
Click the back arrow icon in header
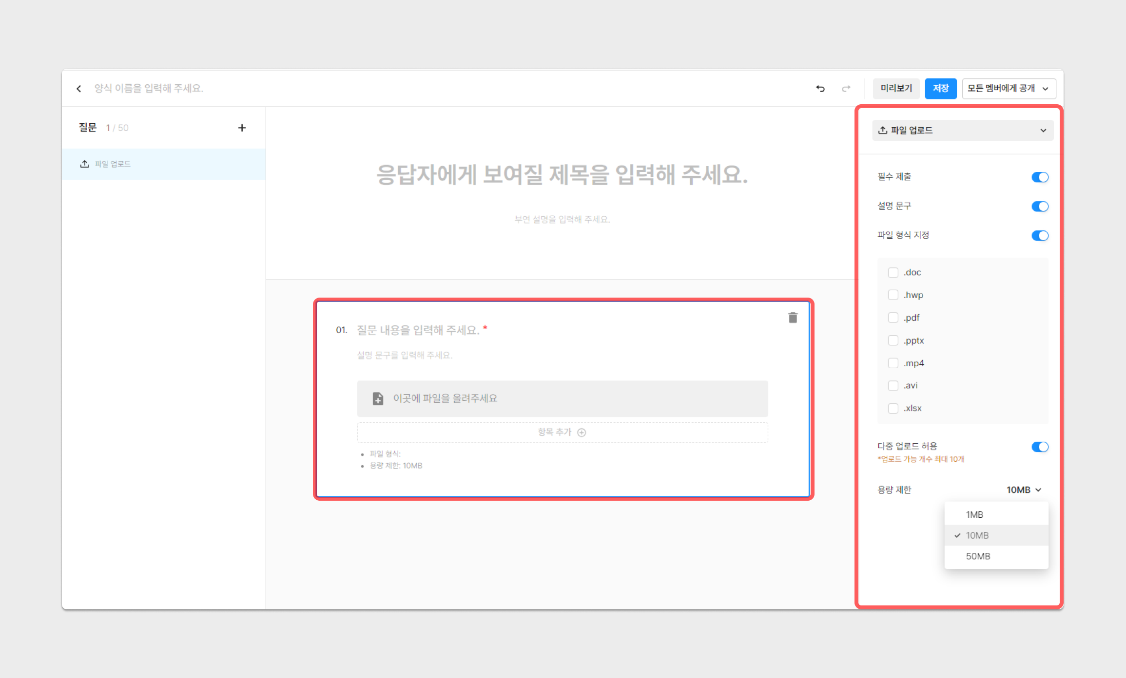(79, 89)
